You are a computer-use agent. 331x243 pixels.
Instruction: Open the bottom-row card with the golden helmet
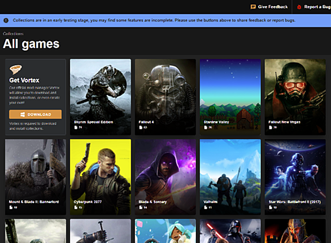295,231
